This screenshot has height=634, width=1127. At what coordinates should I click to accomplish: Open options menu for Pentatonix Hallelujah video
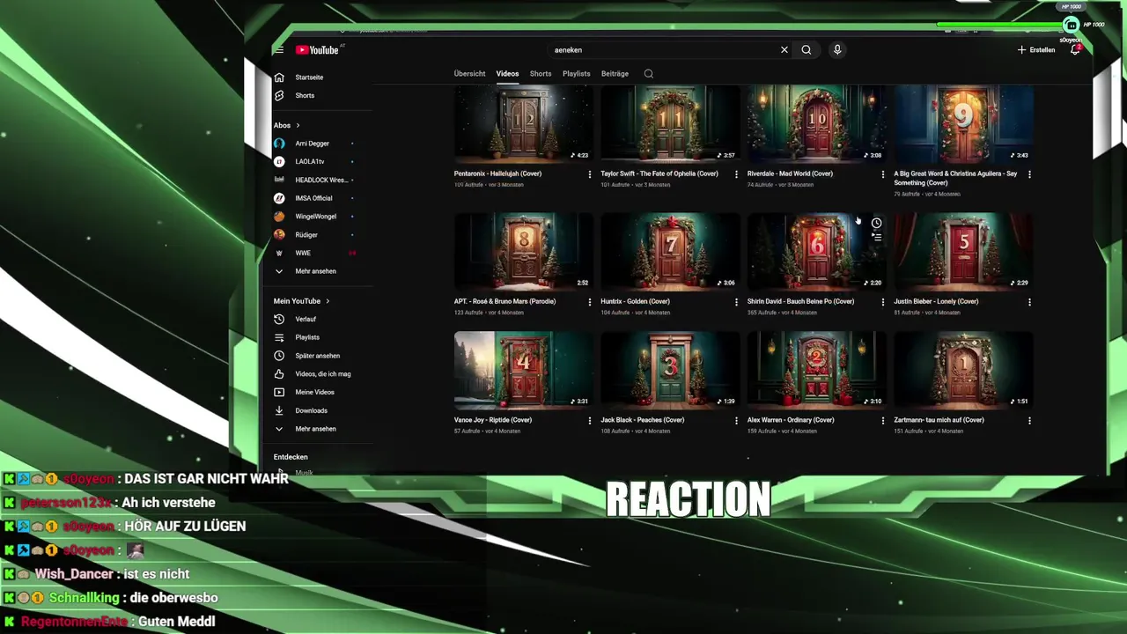tap(590, 174)
